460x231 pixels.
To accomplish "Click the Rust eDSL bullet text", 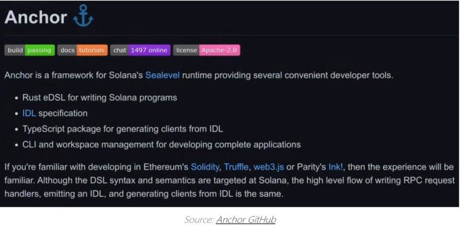I will 100,98.
